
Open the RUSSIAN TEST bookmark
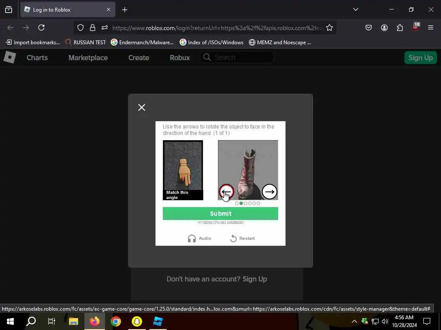point(85,43)
